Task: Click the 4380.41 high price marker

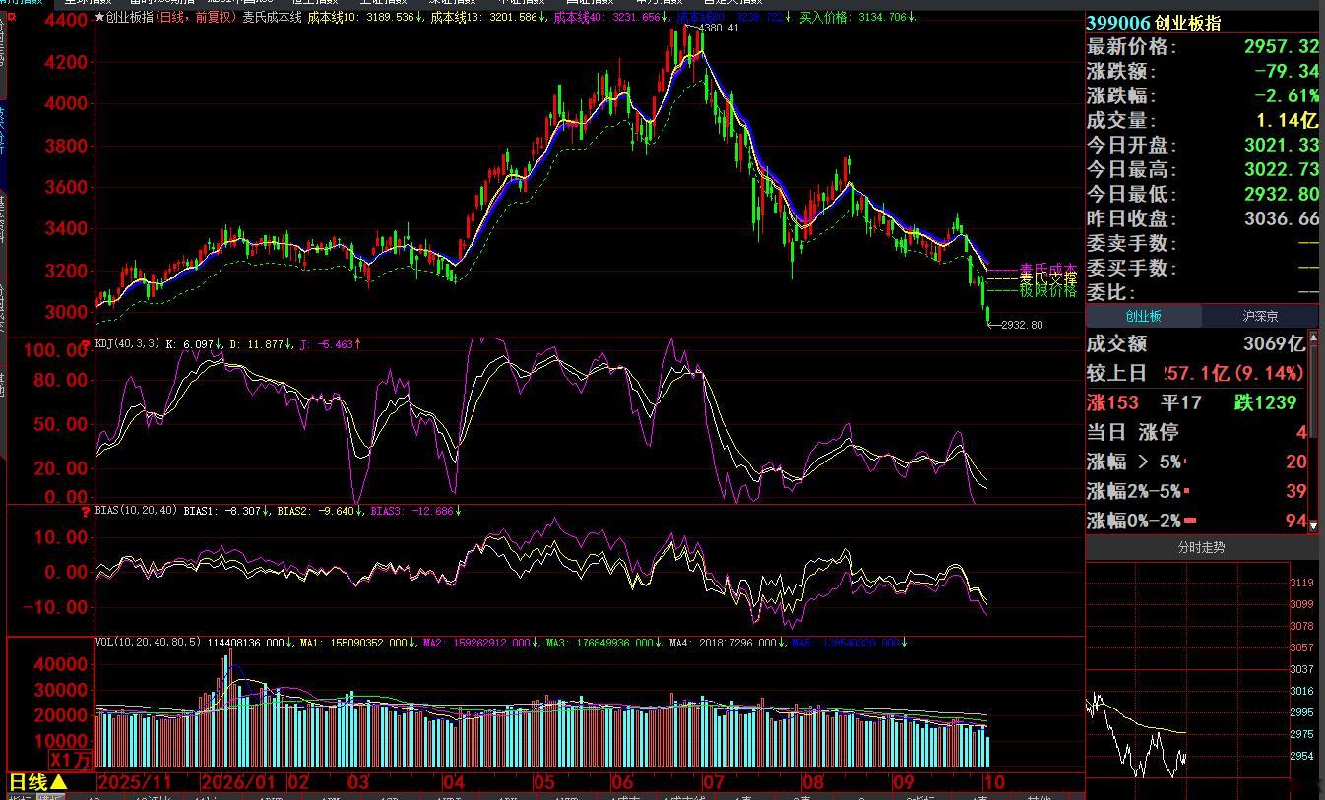Action: [x=719, y=29]
